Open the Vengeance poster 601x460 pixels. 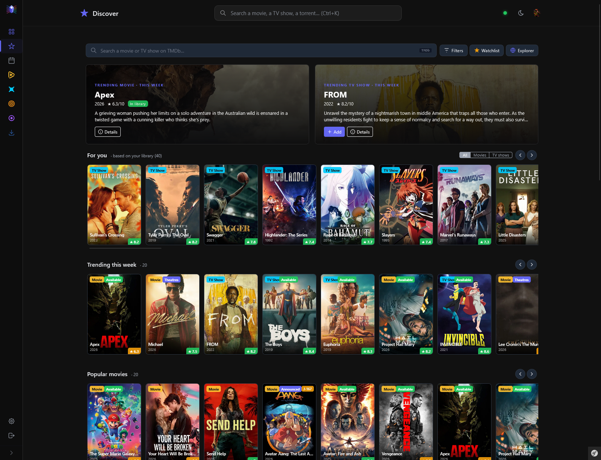pos(406,422)
